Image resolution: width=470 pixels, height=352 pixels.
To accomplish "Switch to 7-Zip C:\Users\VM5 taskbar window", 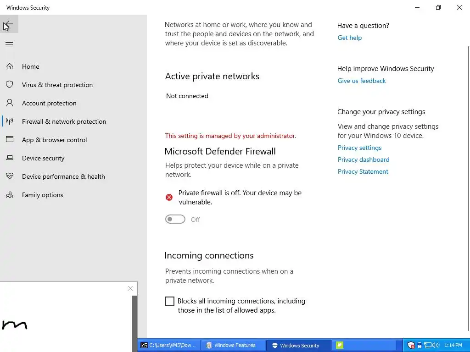I will [168, 345].
